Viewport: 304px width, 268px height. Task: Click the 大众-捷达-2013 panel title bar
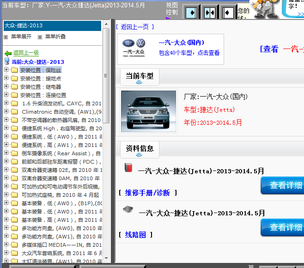pyautogui.click(x=52, y=25)
